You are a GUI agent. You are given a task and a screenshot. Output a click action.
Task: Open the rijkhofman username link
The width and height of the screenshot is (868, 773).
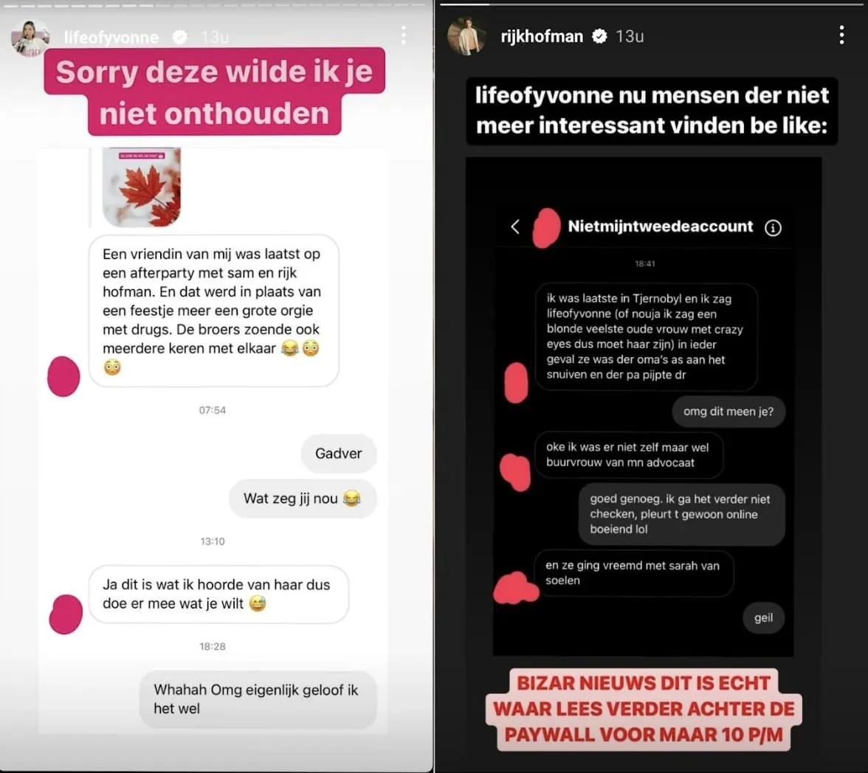[542, 37]
